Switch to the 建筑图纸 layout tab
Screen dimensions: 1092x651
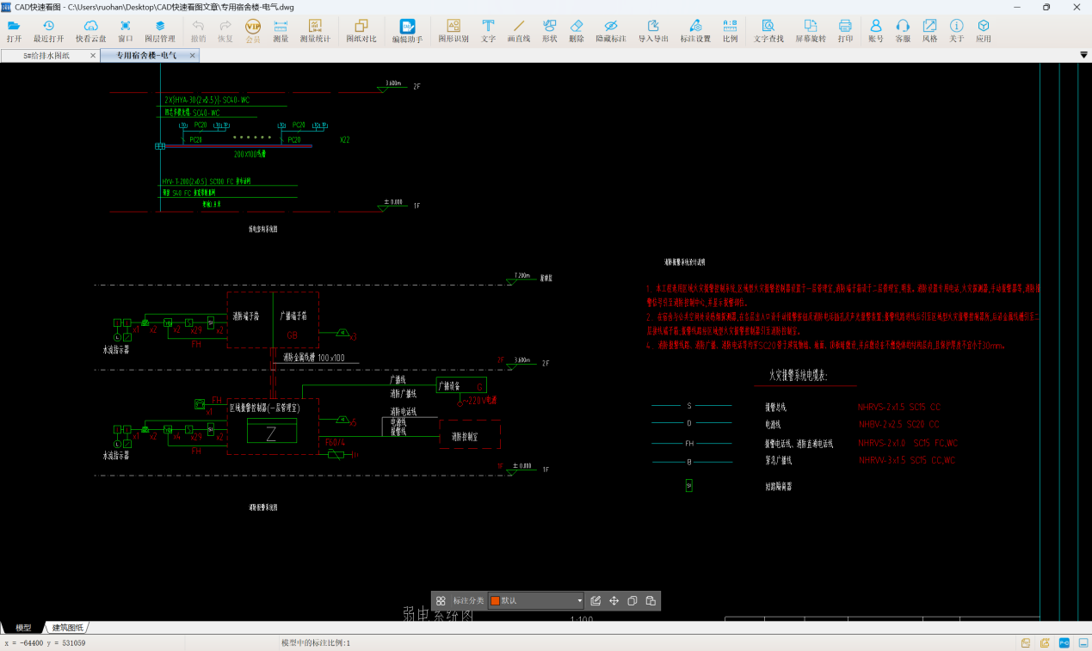pyautogui.click(x=68, y=628)
